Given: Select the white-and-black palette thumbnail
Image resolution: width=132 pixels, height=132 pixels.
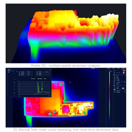Looking at the screenshot, I should click(124, 73).
